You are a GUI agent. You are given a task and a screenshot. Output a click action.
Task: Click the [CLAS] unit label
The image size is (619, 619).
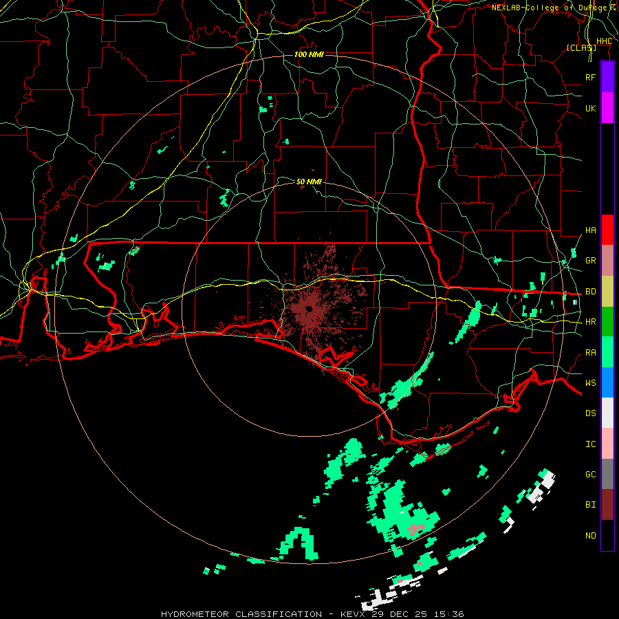[x=581, y=47]
